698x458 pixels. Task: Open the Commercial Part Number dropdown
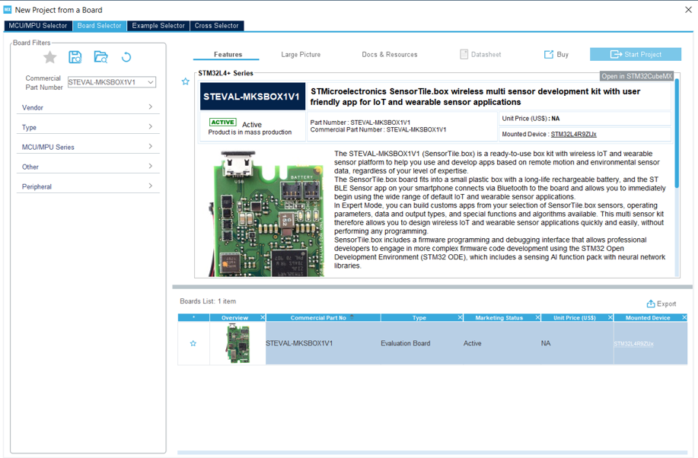[x=151, y=82]
